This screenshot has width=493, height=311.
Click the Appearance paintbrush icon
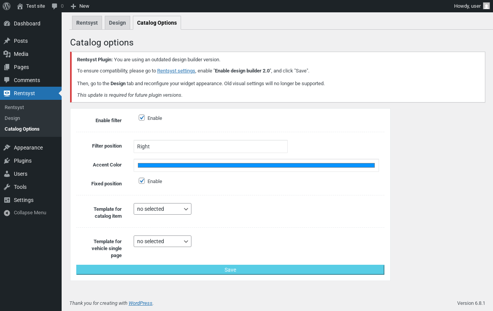7,148
